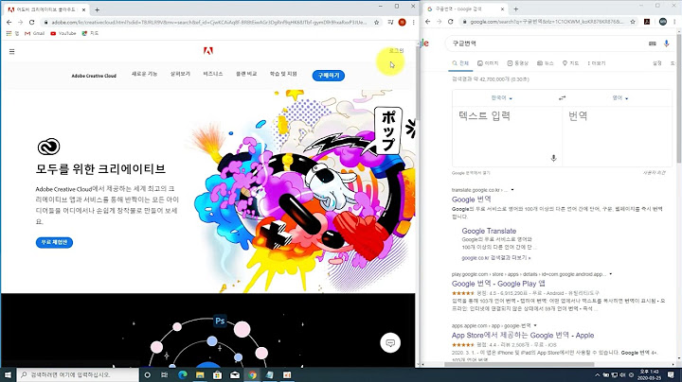Switch to the 지도 search tab
The width and height of the screenshot is (682, 382).
coord(570,63)
